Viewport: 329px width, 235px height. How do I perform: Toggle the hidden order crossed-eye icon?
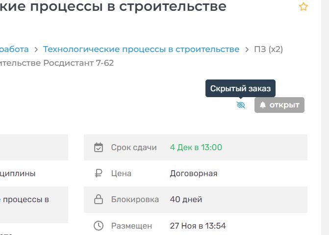click(241, 105)
